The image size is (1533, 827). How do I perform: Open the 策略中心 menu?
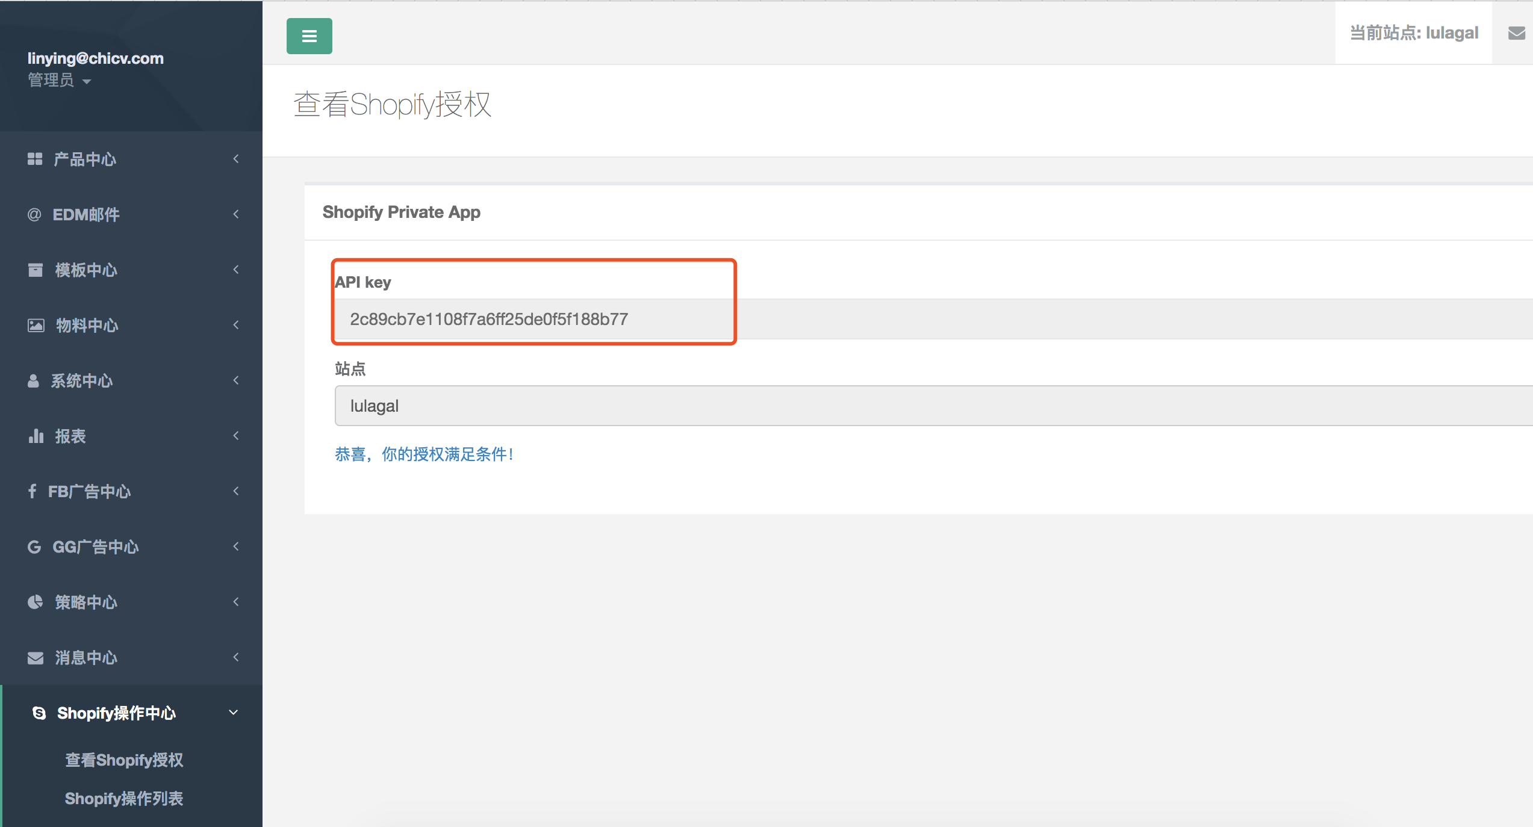(x=131, y=602)
